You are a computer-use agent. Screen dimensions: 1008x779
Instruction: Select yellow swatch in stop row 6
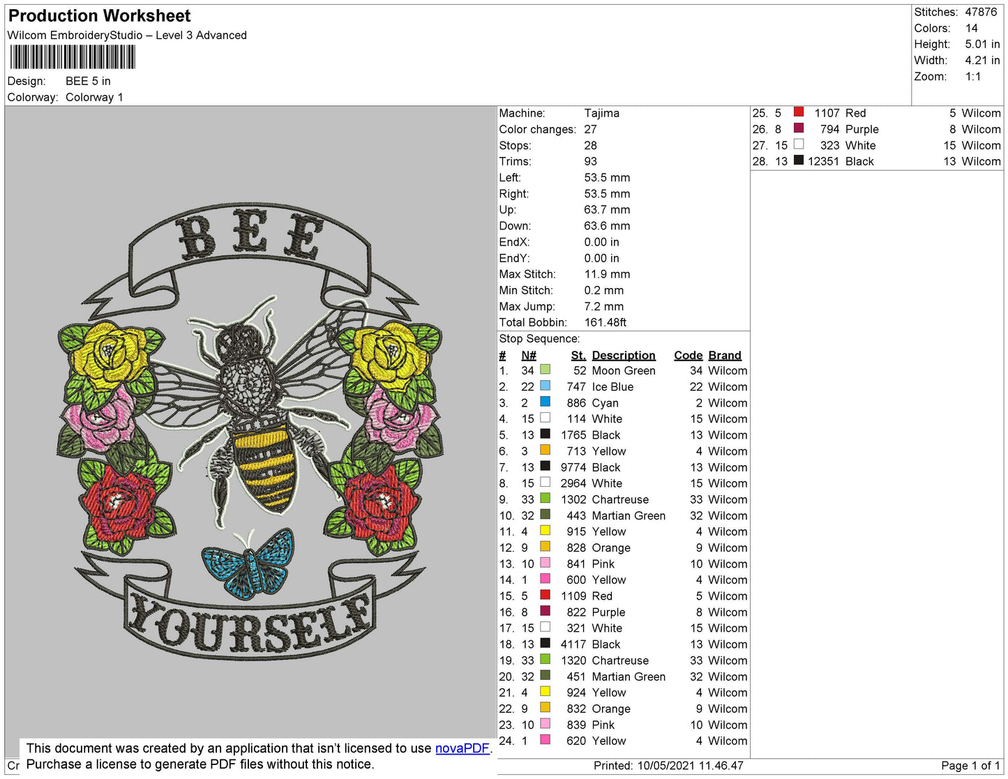point(545,450)
